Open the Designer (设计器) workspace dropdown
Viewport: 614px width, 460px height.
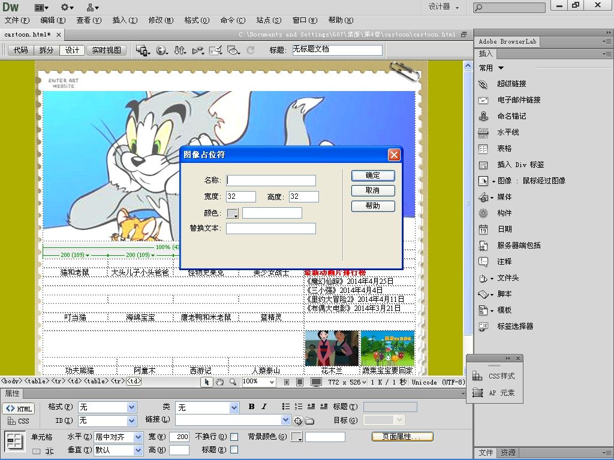[444, 7]
